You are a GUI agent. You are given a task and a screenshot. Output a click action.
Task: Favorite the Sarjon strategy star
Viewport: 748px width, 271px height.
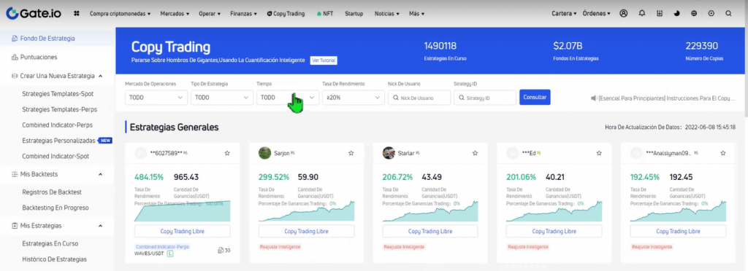pos(351,153)
